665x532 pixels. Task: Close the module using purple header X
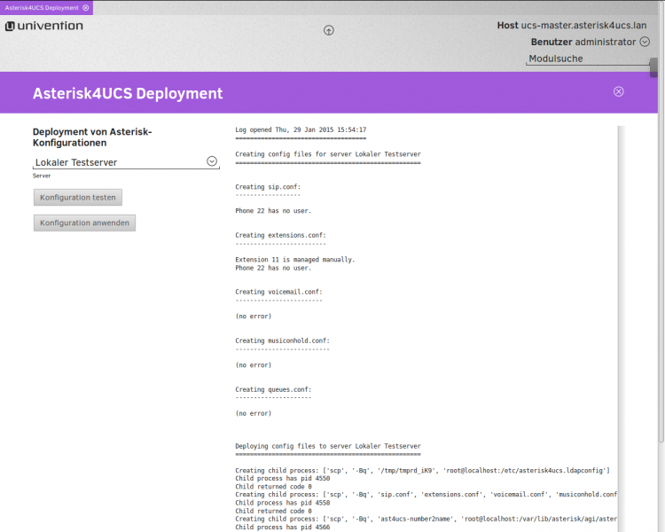coord(618,91)
